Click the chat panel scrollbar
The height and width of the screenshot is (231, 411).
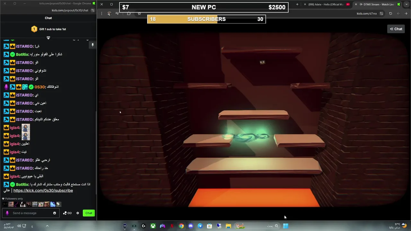pos(96,152)
